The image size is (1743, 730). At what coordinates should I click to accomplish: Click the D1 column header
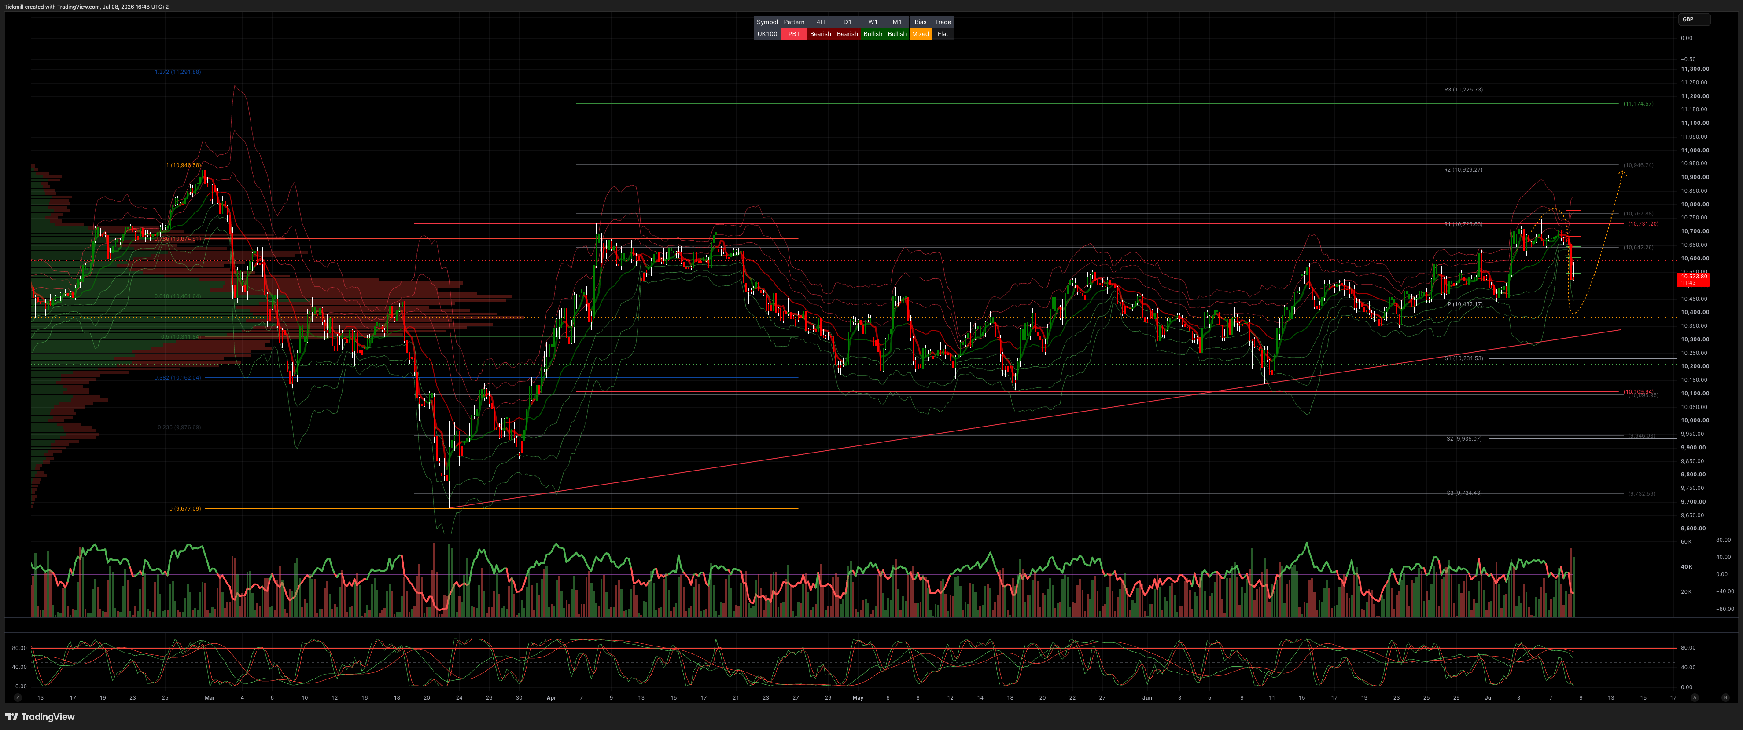[x=847, y=22]
